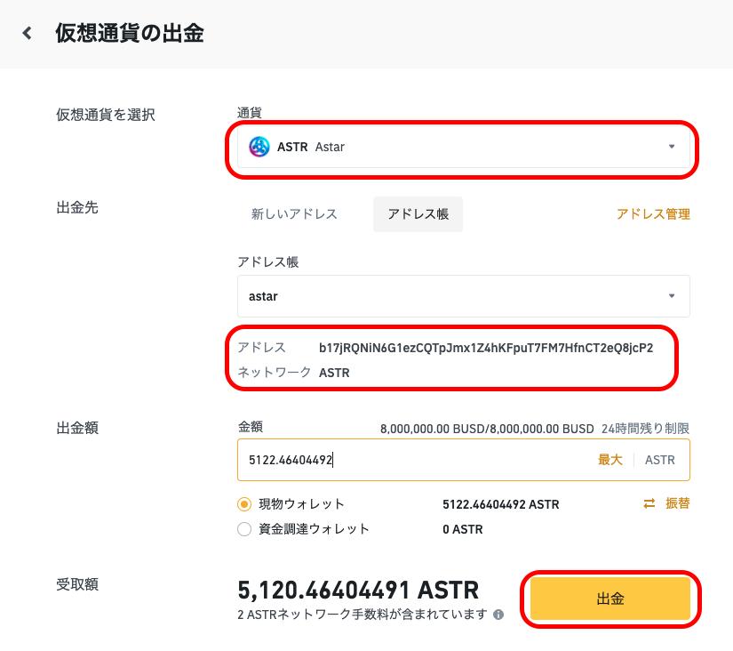
Task: Go back using the left chevron arrow
Action: pyautogui.click(x=28, y=33)
